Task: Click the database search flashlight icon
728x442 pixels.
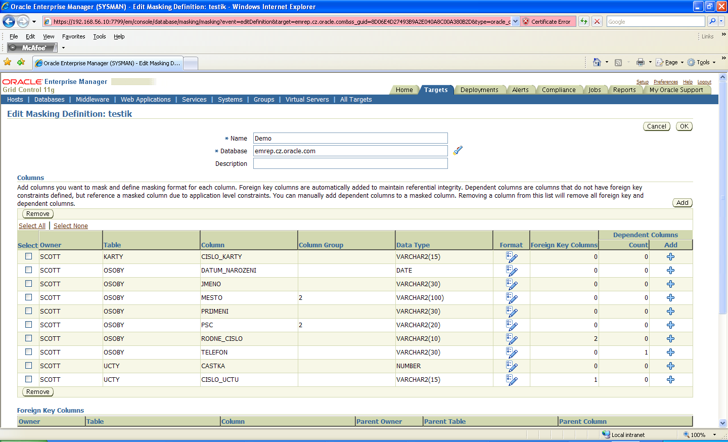Action: coord(458,150)
